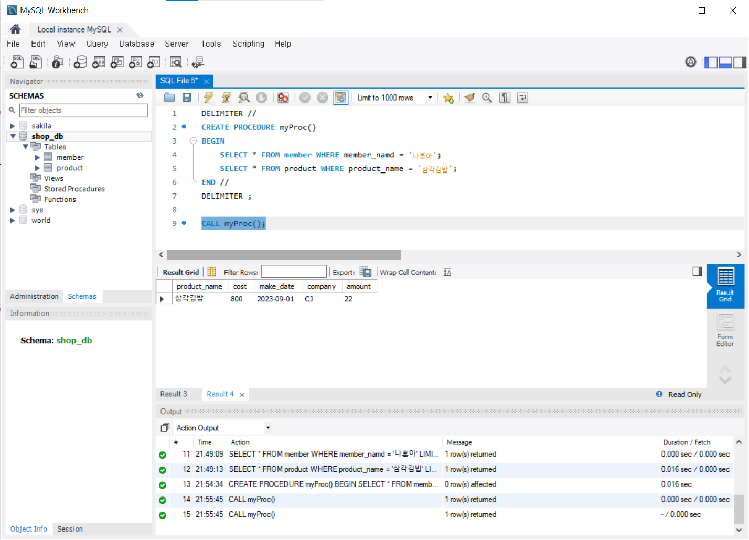Toggle wrap cell content in result grid
749x540 pixels.
[x=447, y=272]
